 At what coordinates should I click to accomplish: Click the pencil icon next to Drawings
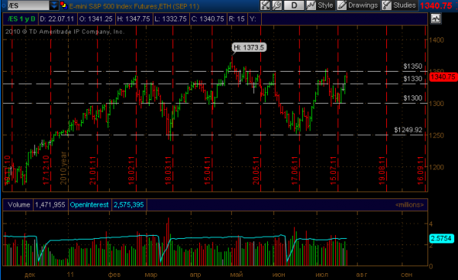(x=341, y=5)
